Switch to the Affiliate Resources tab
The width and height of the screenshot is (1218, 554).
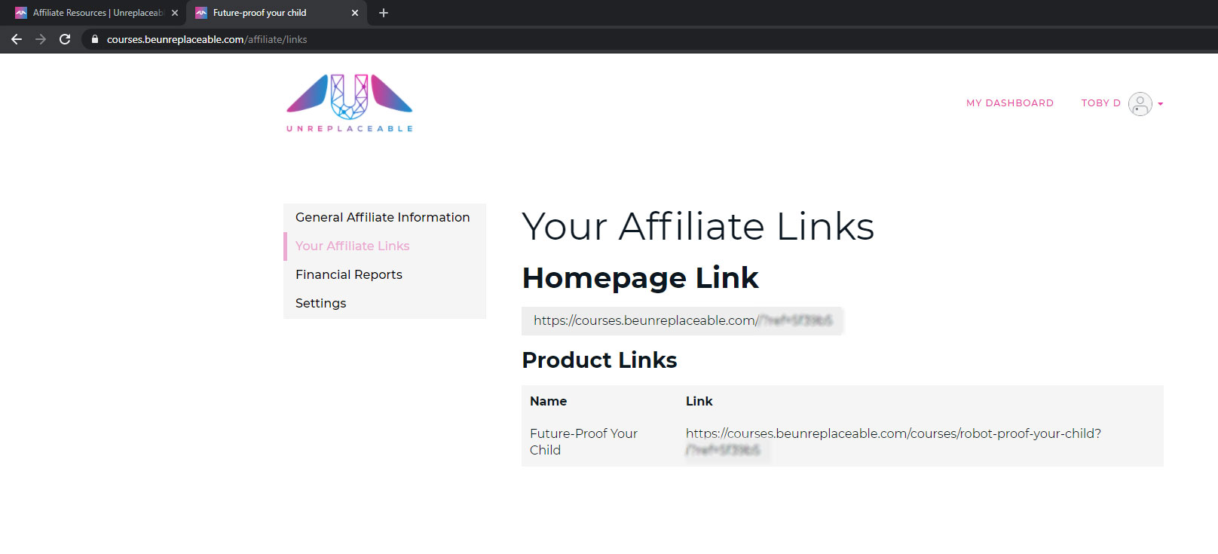[x=96, y=13]
